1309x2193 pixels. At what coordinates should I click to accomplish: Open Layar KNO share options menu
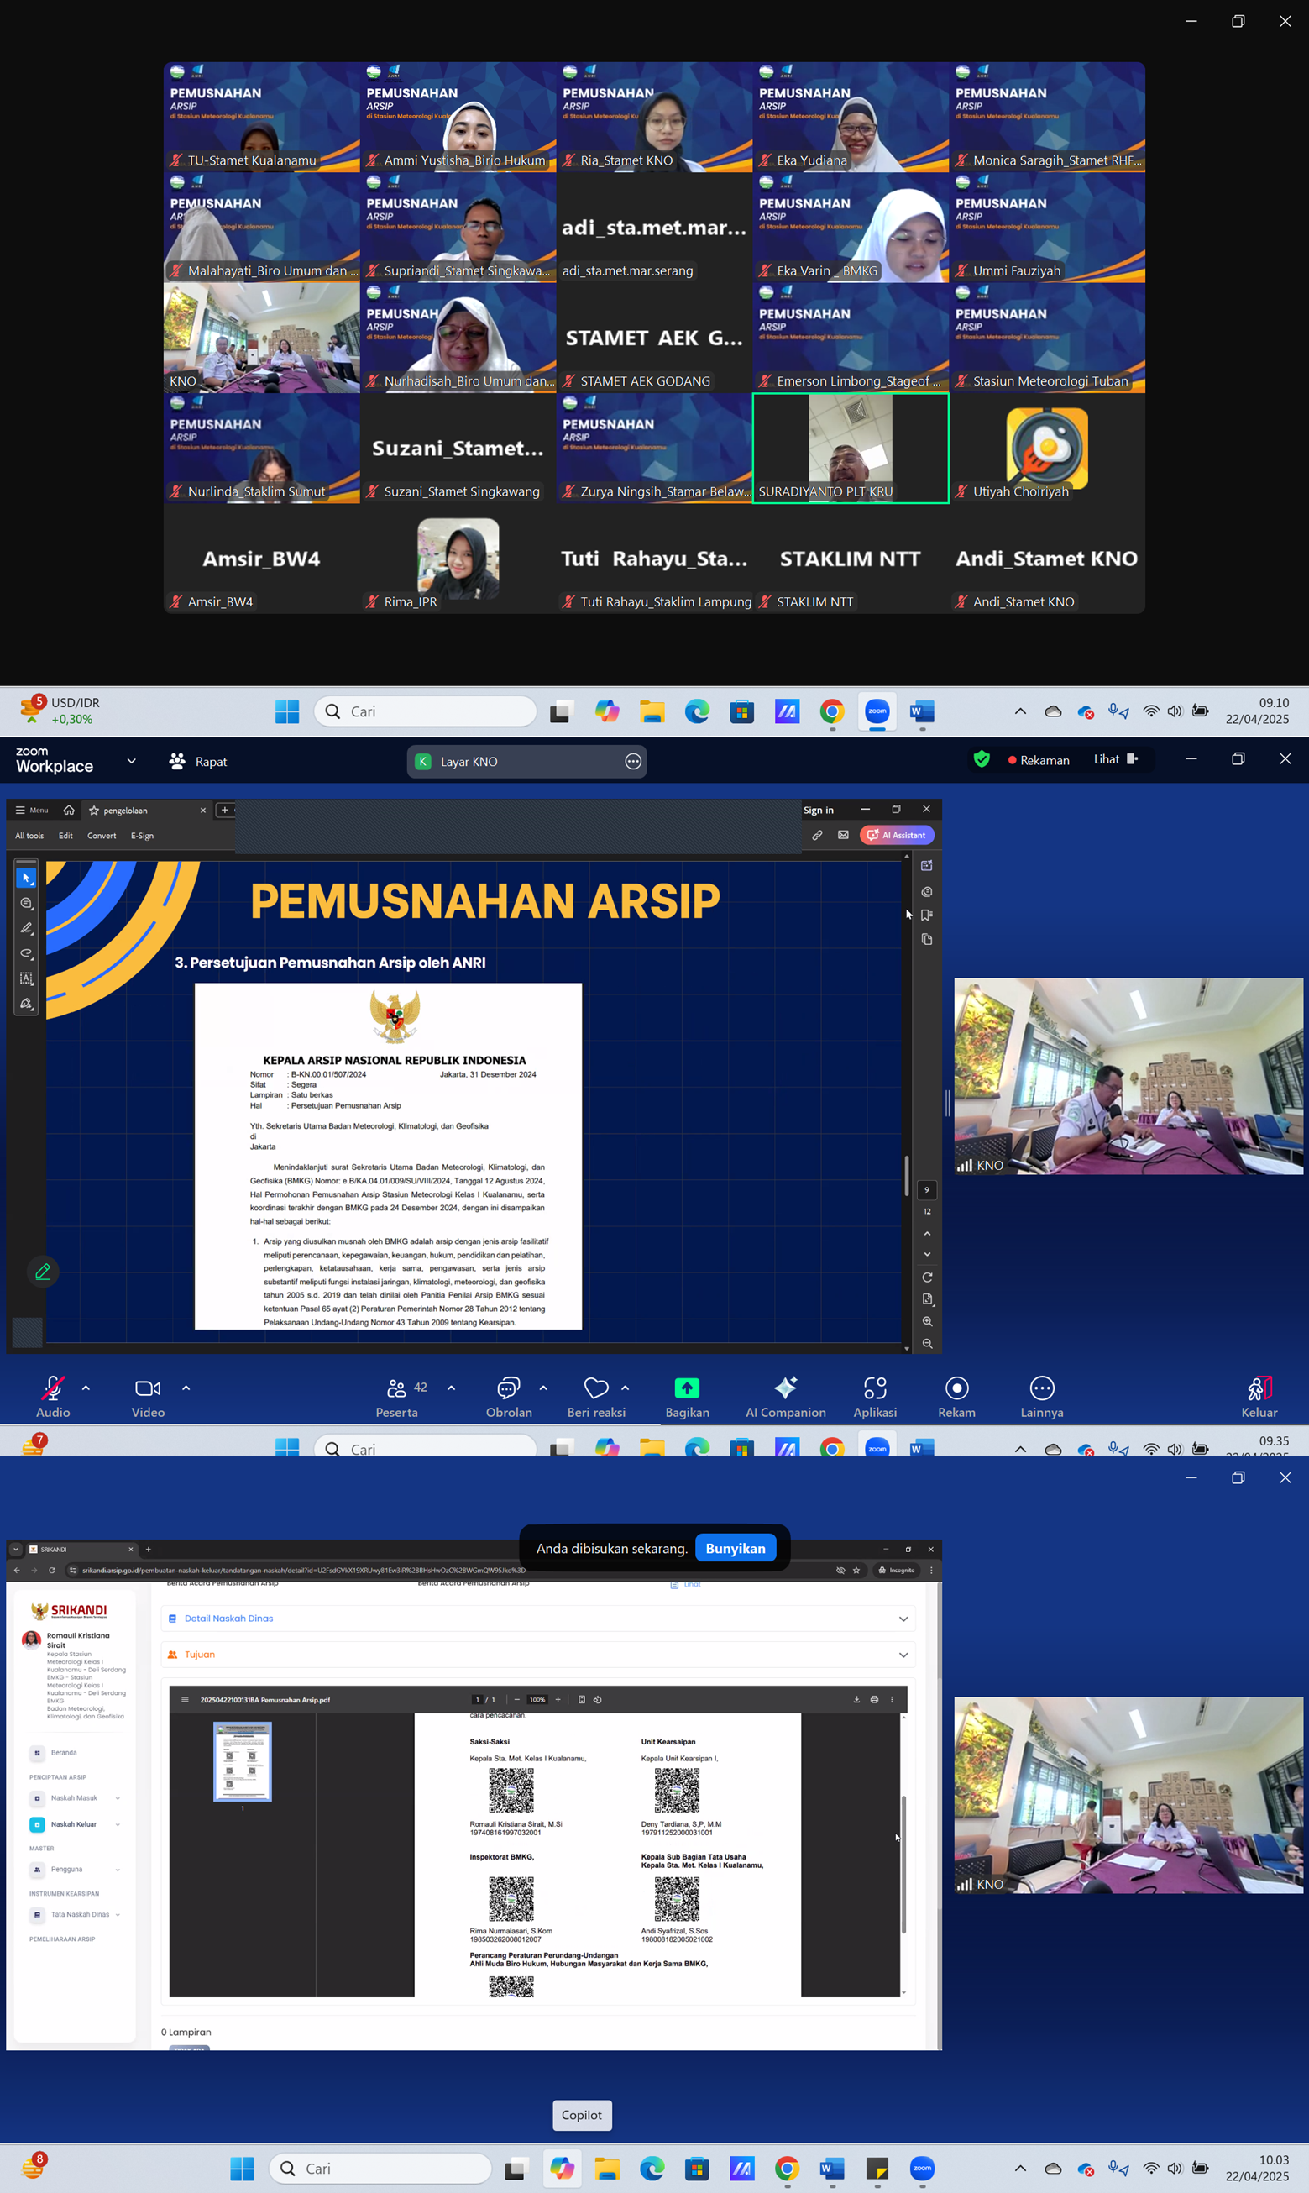coord(633,761)
